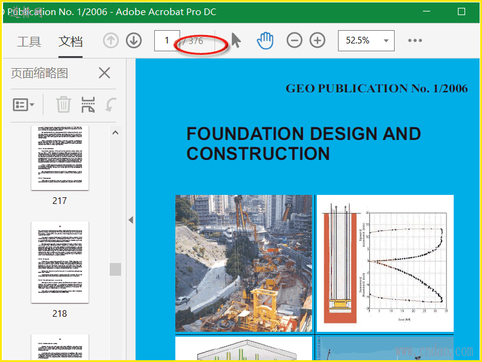Select the page 217 thumbnail
482x362 pixels.
pyautogui.click(x=60, y=157)
